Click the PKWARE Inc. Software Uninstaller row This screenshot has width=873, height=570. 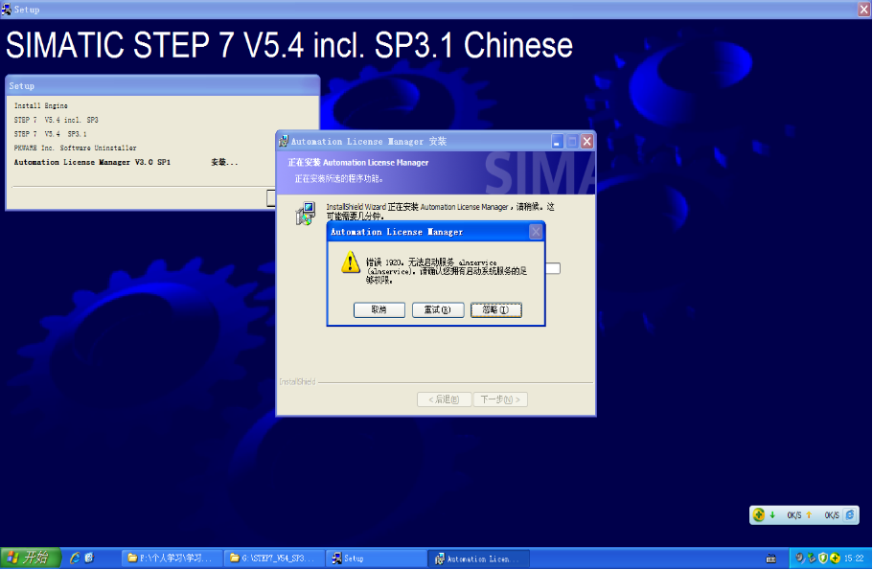(x=75, y=148)
